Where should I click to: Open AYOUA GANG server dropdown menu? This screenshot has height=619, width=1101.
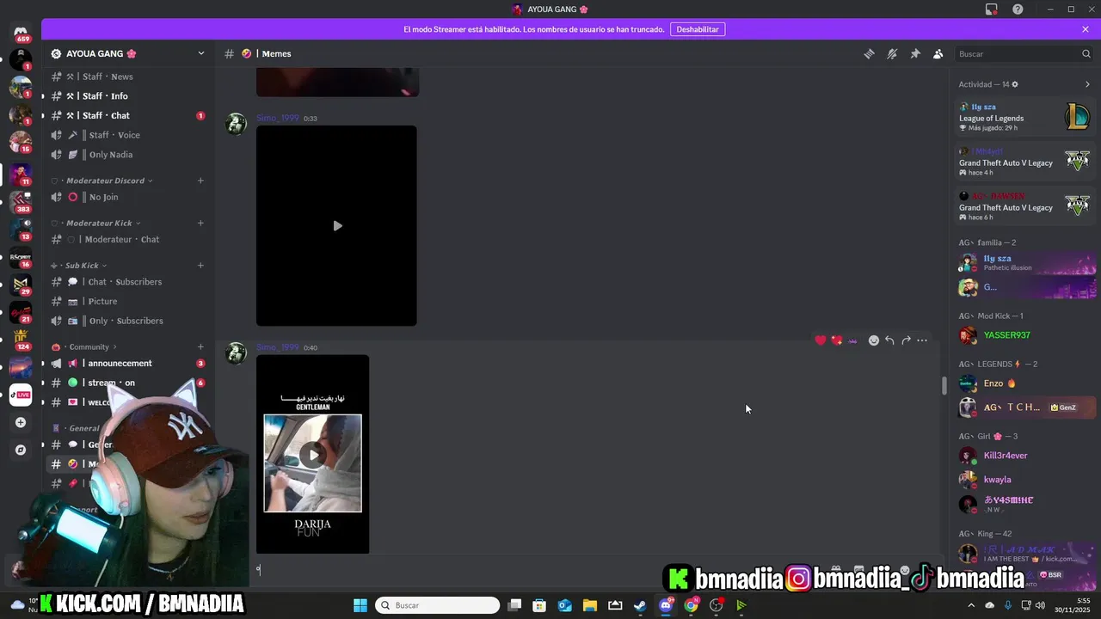pyautogui.click(x=201, y=53)
